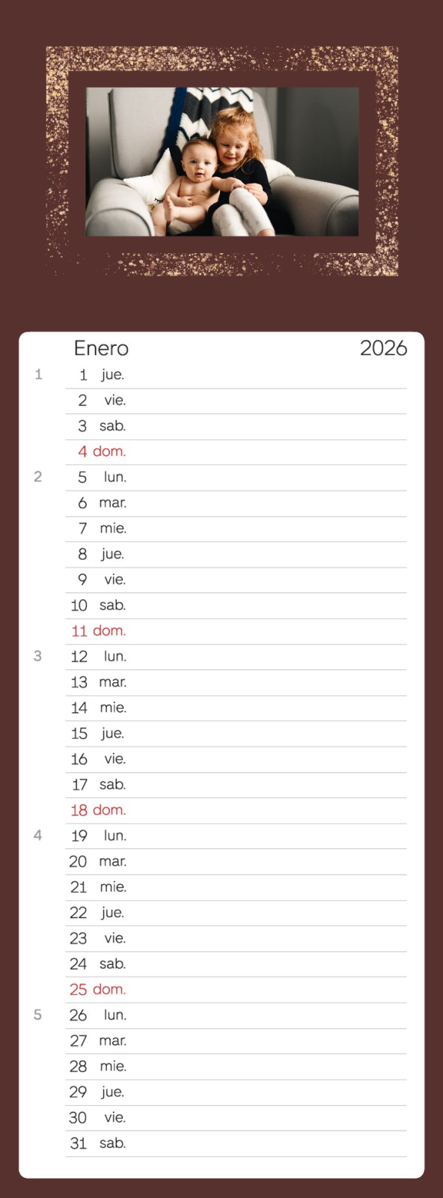Click the gold glitter photo frame border
This screenshot has width=443, height=1198.
pos(222,59)
